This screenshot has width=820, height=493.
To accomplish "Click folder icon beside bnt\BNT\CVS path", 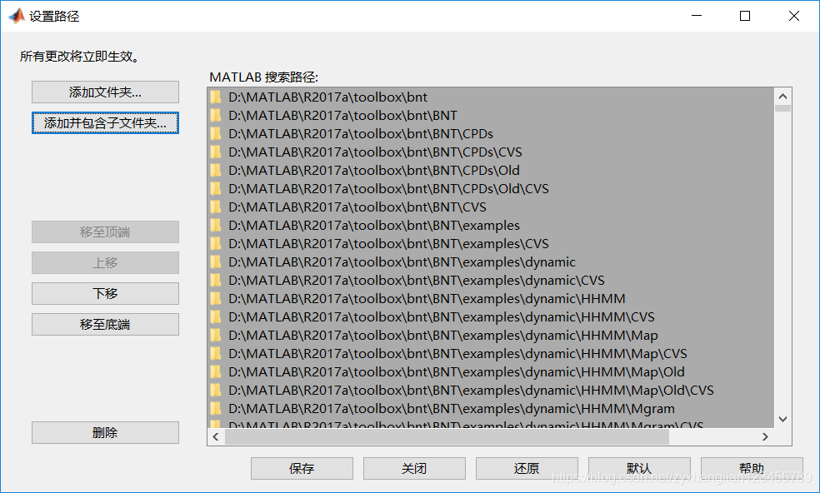I will click(216, 207).
